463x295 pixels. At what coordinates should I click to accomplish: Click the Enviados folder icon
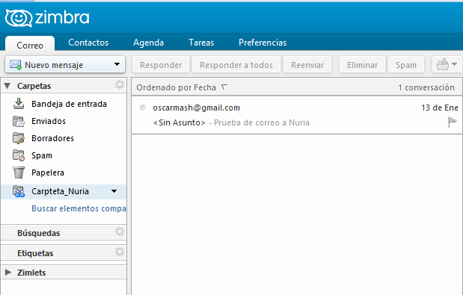point(19,121)
